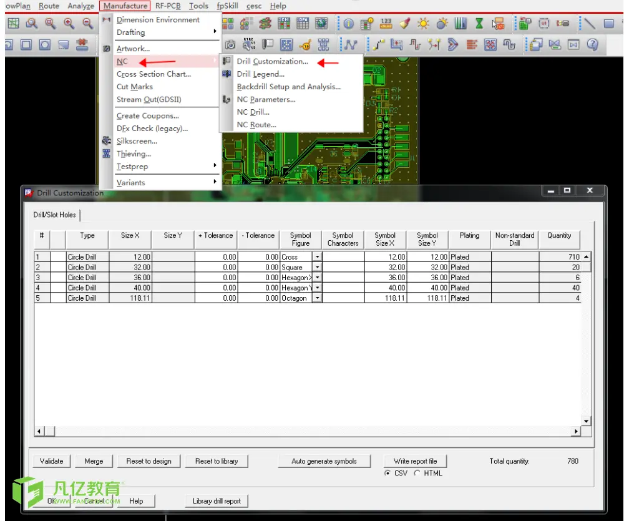Select the Zoom Out magnifier icon
624x521 pixels.
click(x=88, y=24)
